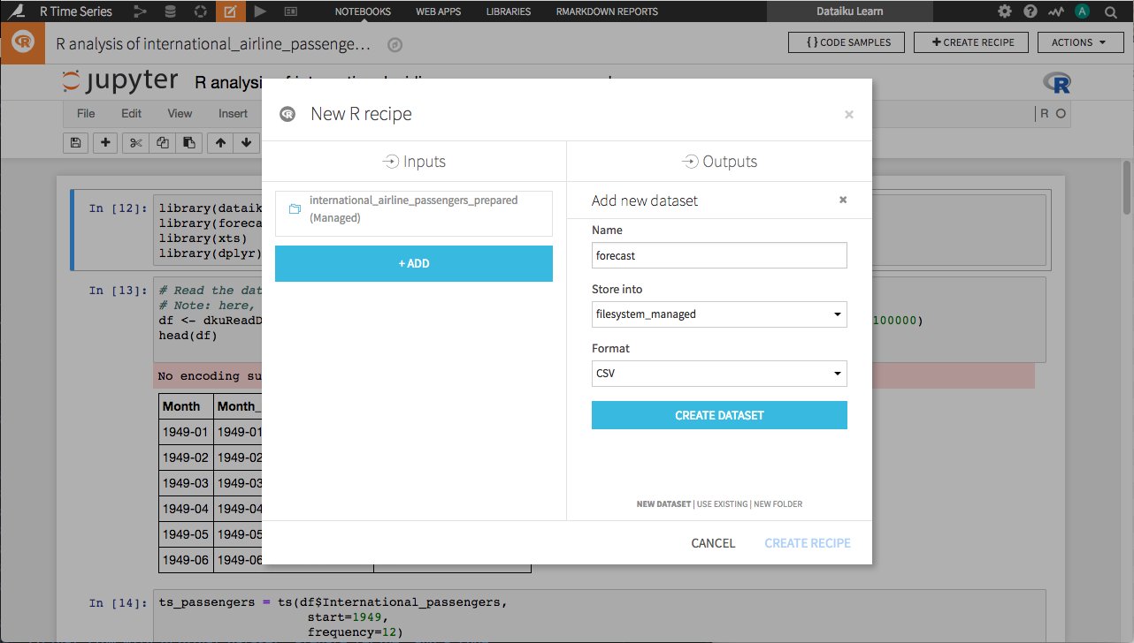The height and width of the screenshot is (643, 1134).
Task: Open the Lab lifebuoy-shaped icon
Action: point(201,11)
